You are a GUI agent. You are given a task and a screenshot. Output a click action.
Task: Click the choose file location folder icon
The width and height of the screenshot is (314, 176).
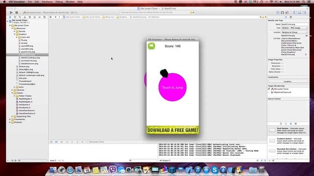point(307,36)
